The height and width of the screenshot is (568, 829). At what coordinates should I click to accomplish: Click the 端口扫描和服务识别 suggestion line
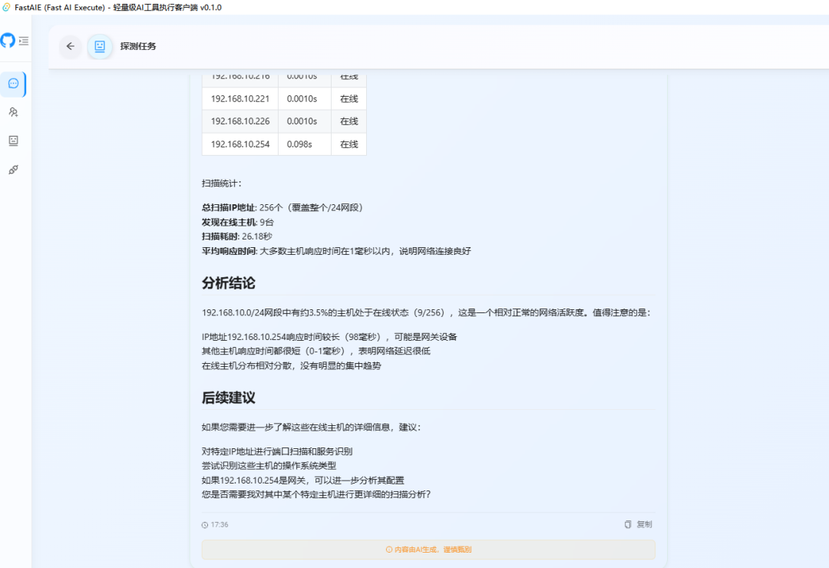click(277, 451)
